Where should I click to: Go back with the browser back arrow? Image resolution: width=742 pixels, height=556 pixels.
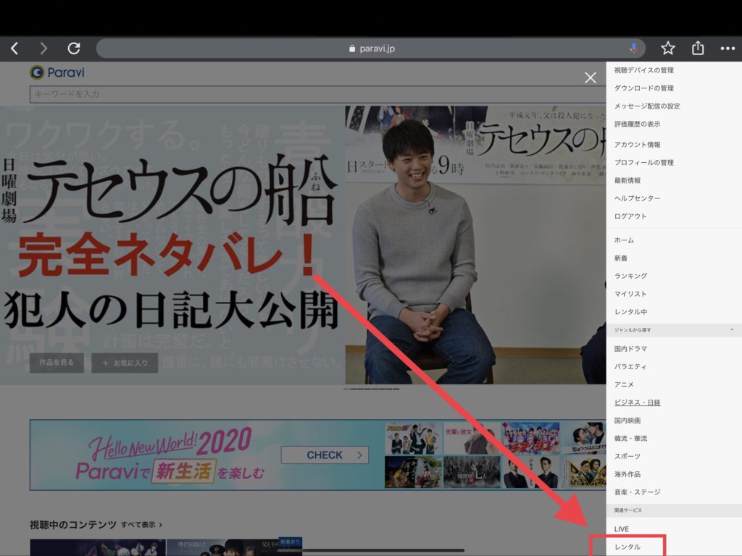click(x=14, y=49)
